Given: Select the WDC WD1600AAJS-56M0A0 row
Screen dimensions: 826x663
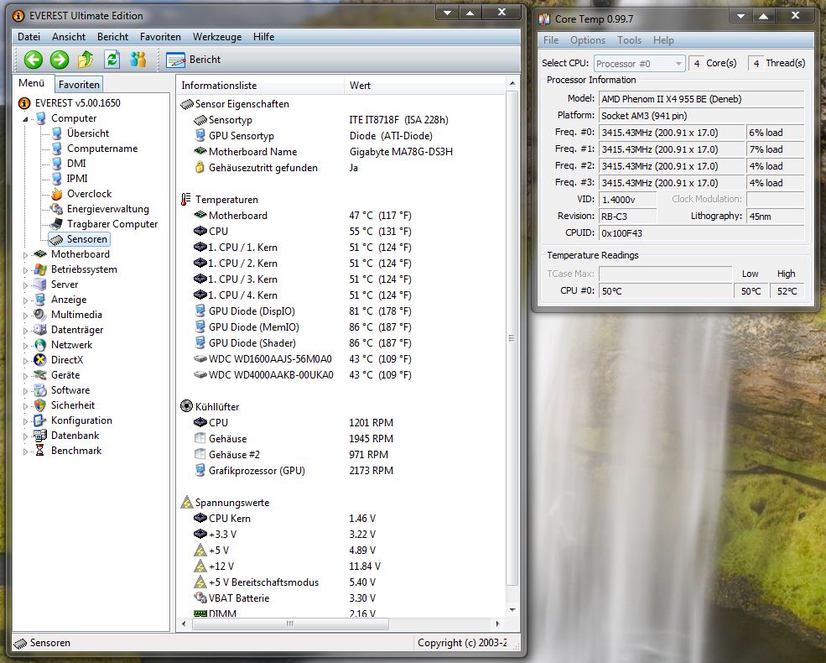Looking at the screenshot, I should tap(302, 359).
